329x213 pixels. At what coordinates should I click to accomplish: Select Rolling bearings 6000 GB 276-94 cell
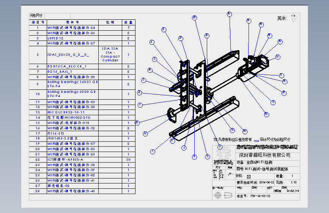pyautogui.click(x=72, y=94)
